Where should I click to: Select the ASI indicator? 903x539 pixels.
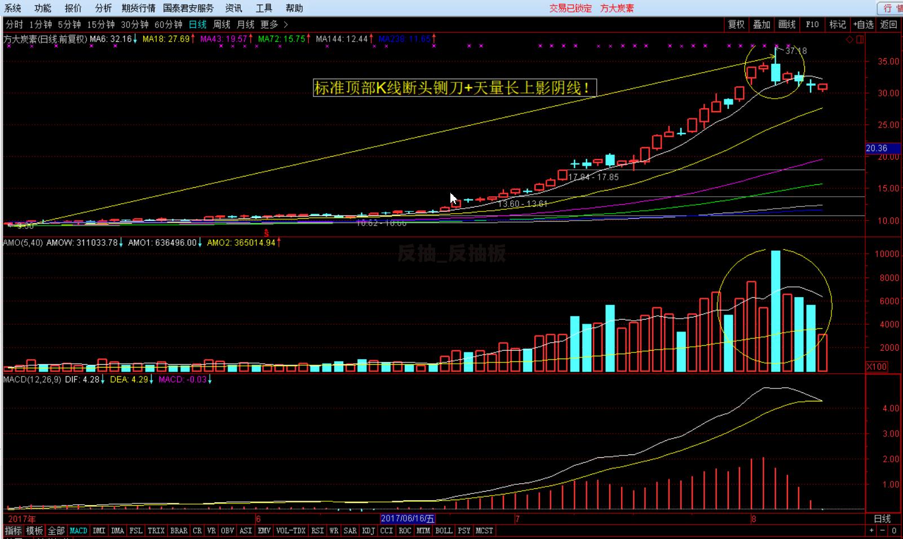click(246, 531)
